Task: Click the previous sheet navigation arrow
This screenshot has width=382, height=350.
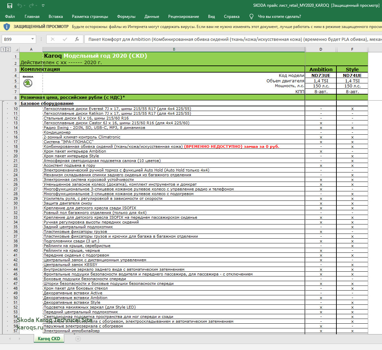Action: [10, 339]
